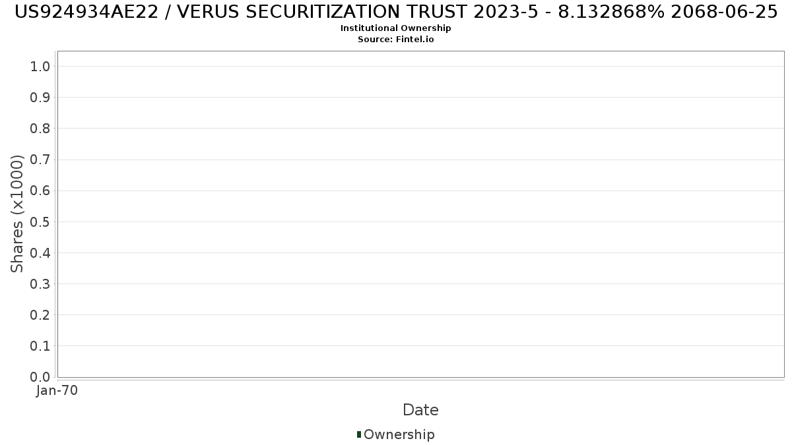Toggle the Ownership series legend label
This screenshot has width=792, height=445.
(x=399, y=434)
